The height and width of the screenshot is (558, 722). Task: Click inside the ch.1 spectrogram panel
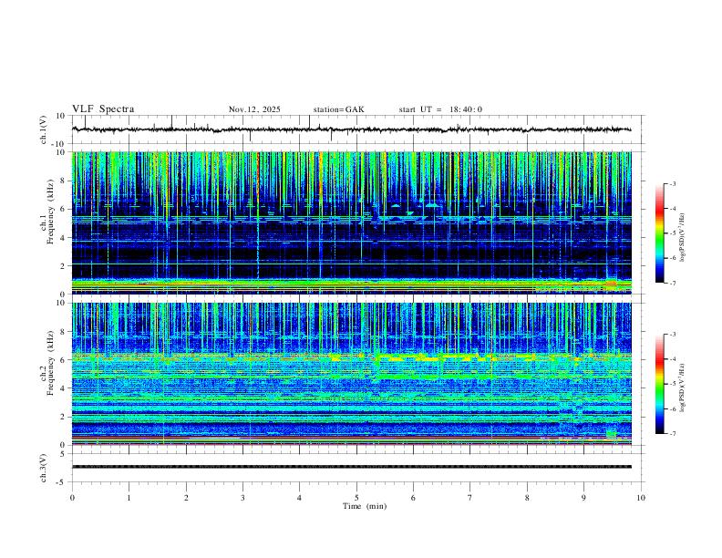[352, 222]
